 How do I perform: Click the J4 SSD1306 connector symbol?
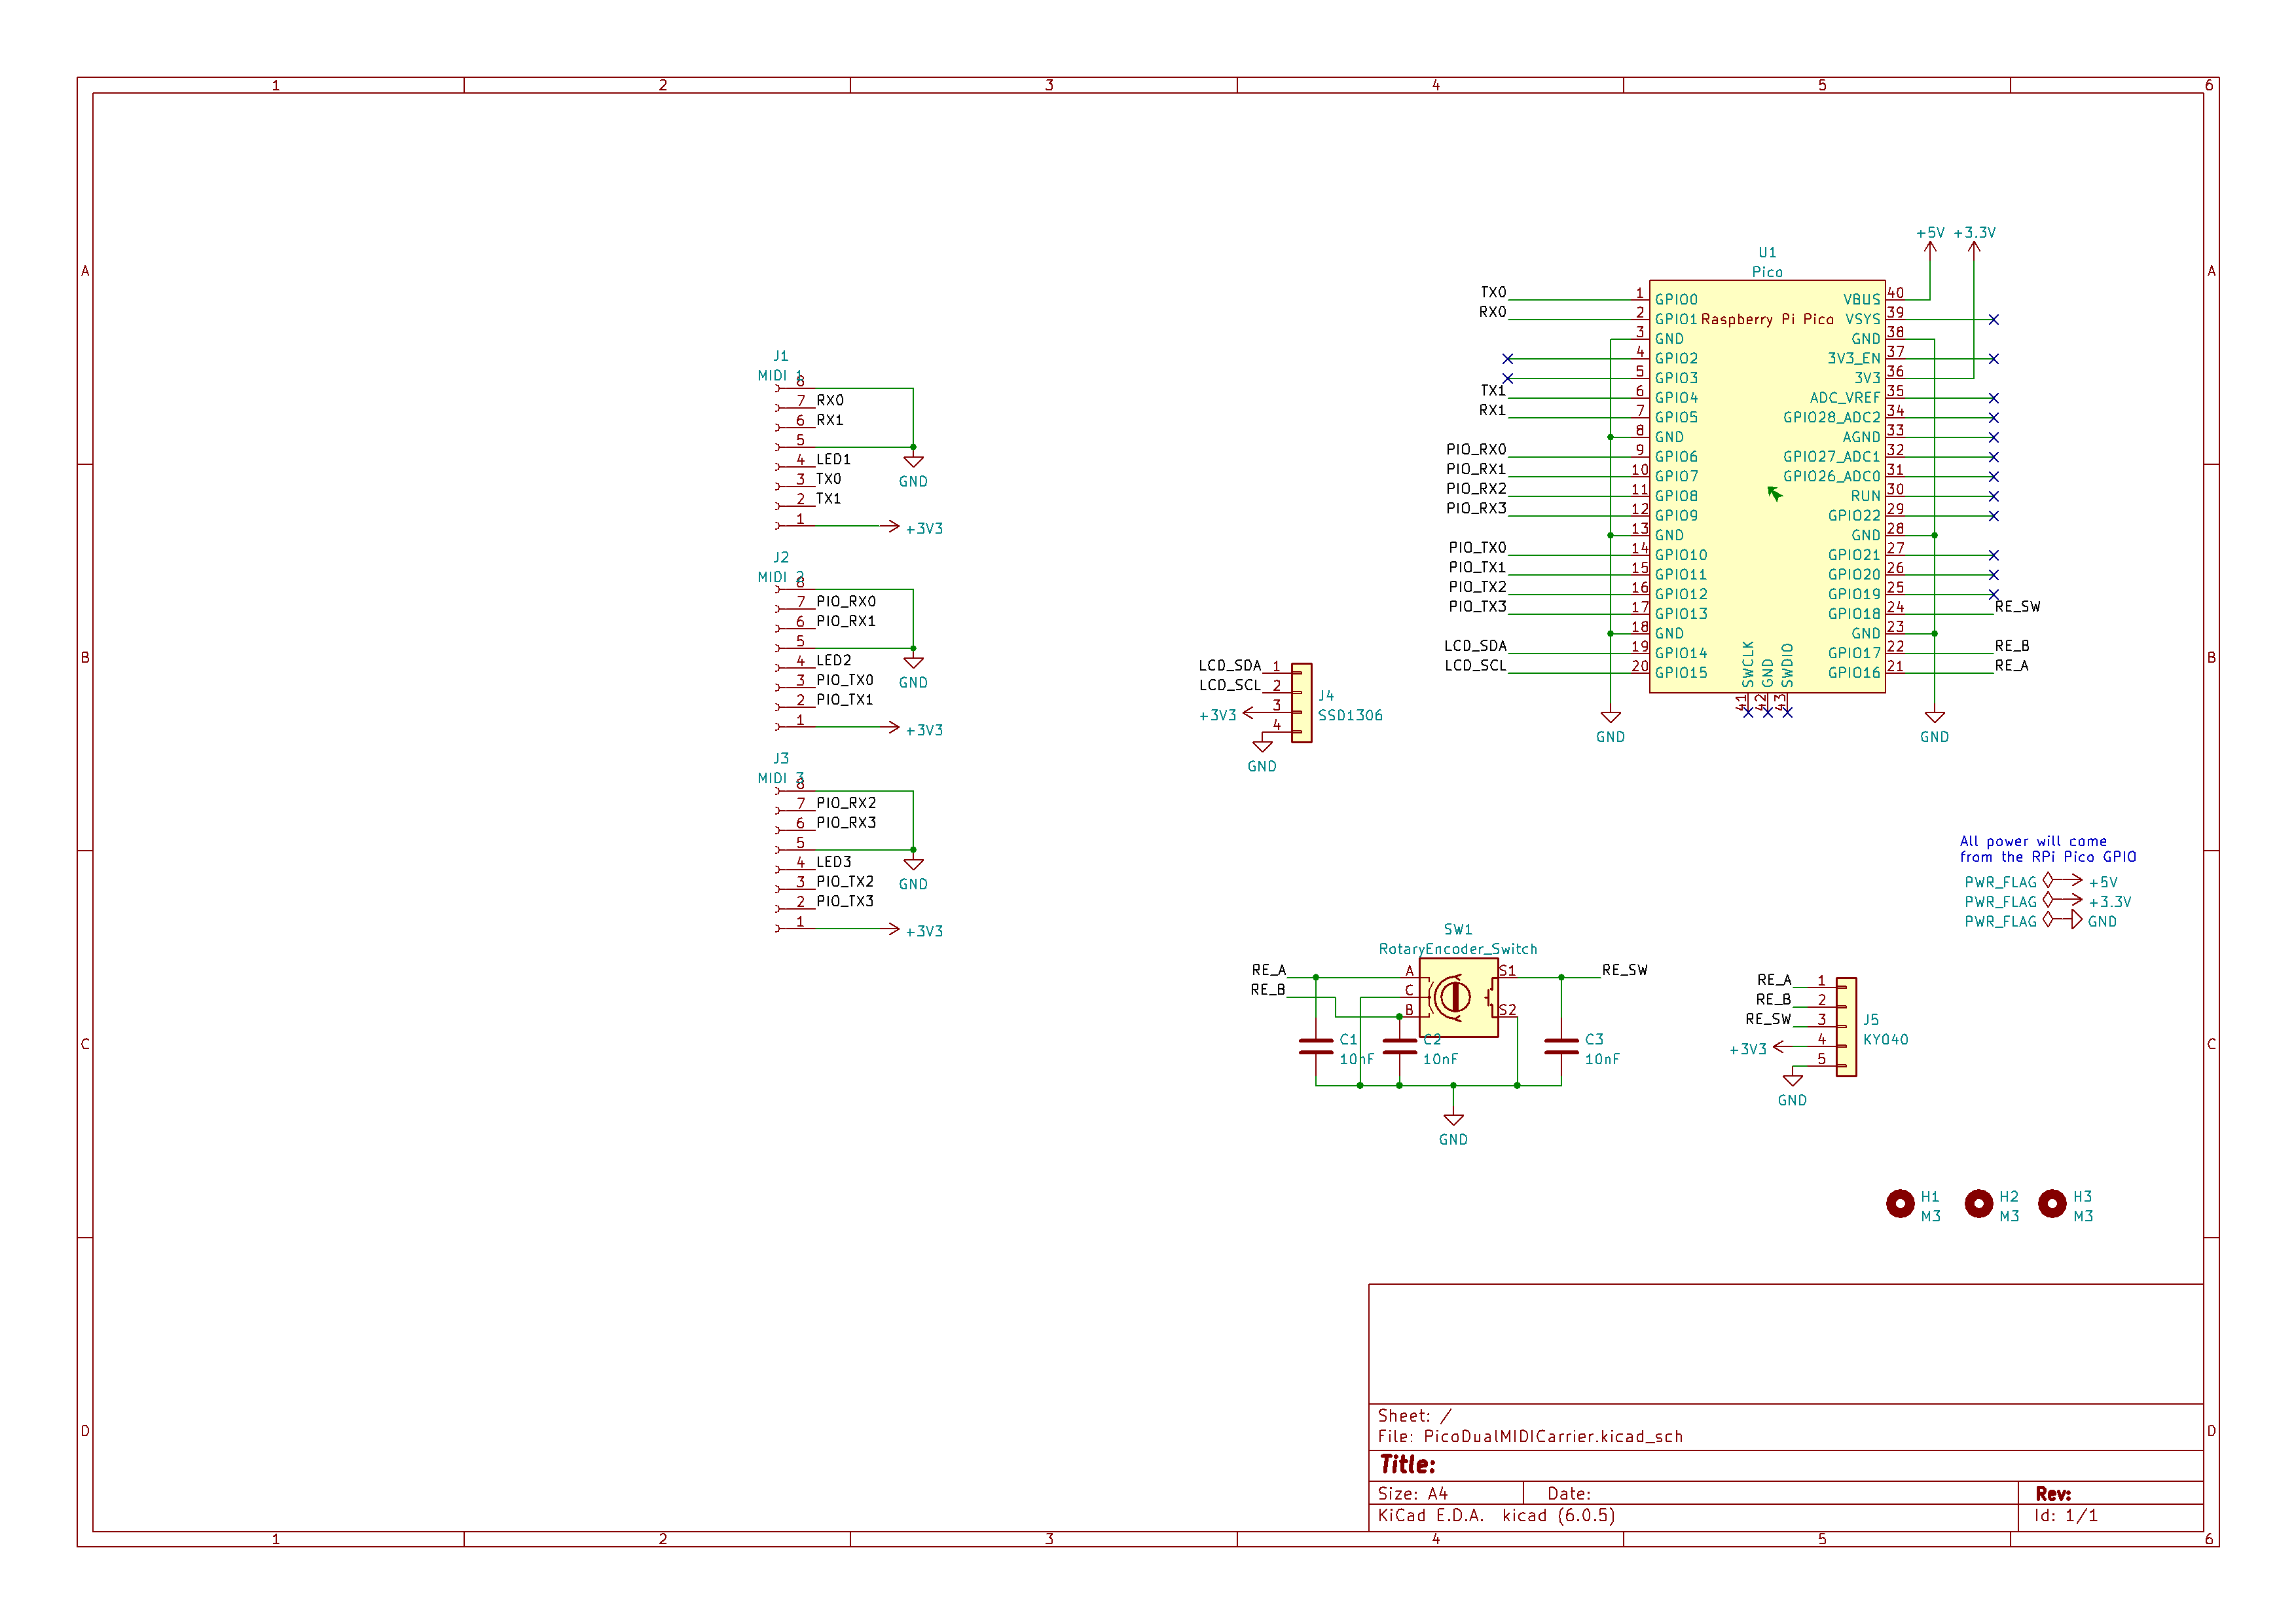1301,703
